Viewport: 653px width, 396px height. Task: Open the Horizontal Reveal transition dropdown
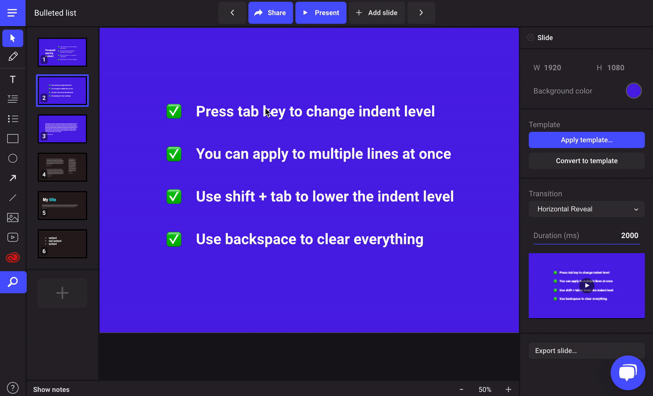coord(587,209)
